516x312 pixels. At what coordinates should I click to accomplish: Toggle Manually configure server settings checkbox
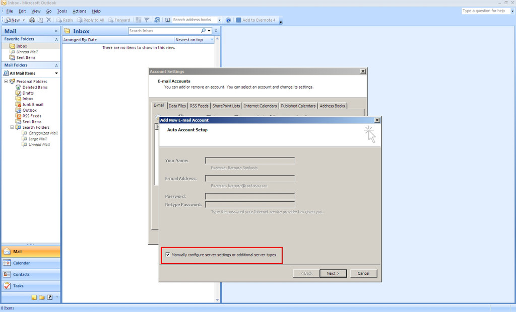click(168, 255)
